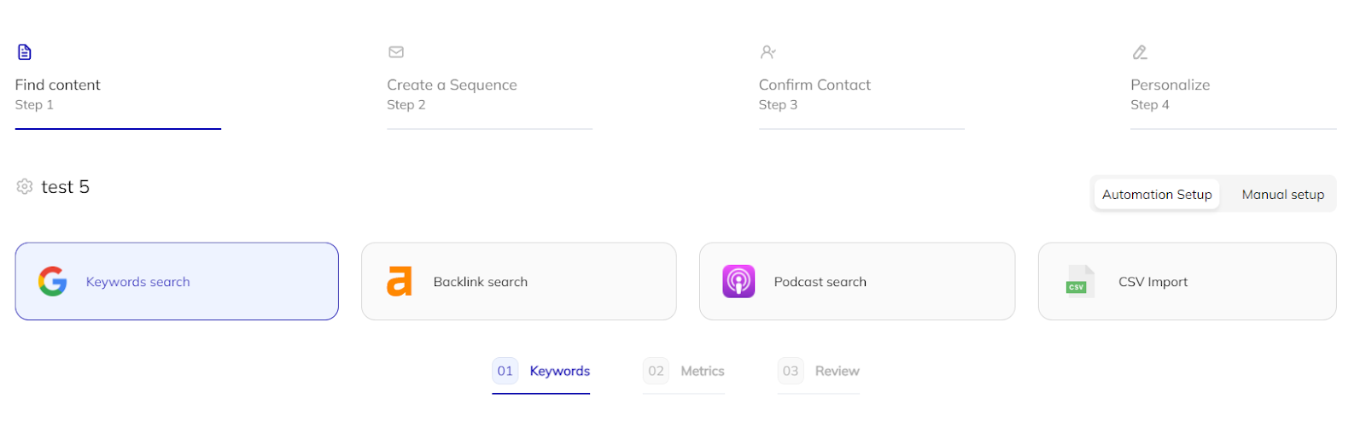Open the 02 Metrics sub-tab

(684, 372)
